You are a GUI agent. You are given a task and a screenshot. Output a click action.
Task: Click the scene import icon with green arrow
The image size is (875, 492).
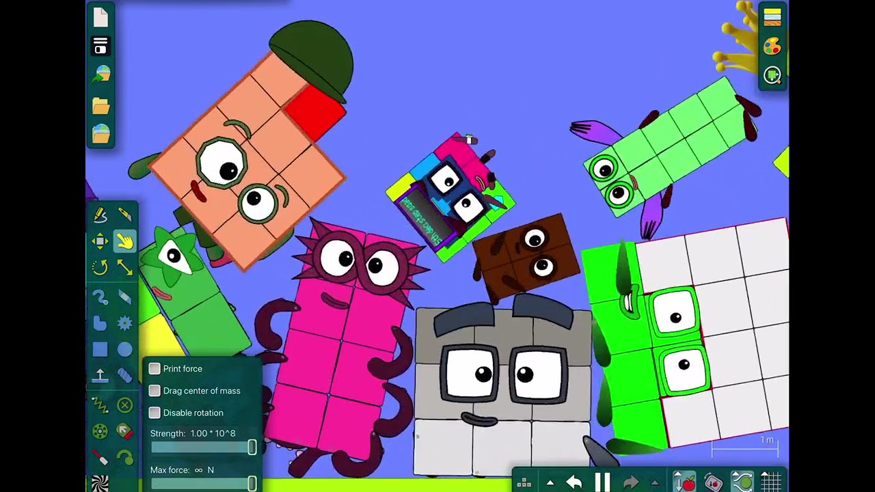[100, 74]
